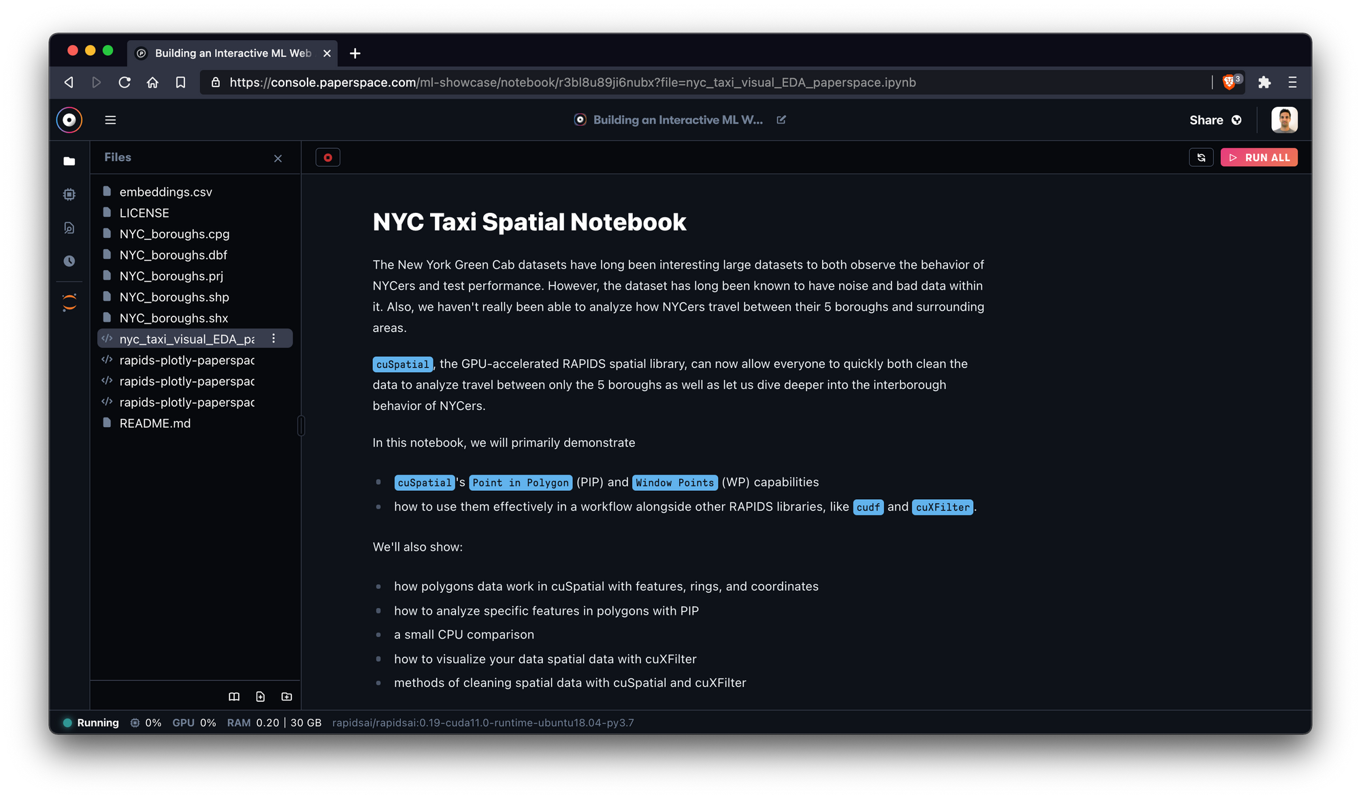This screenshot has height=799, width=1361.
Task: Toggle the hamburger navigation menu
Action: (x=110, y=120)
